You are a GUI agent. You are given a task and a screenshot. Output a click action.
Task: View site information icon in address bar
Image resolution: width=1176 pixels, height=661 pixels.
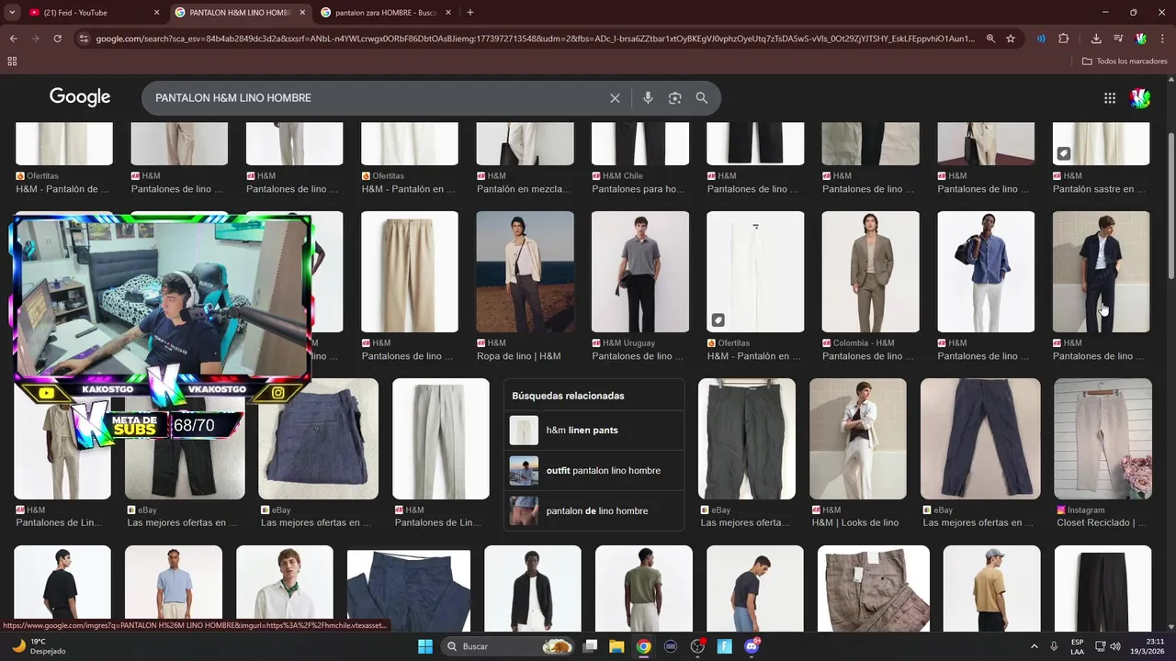pyautogui.click(x=84, y=39)
